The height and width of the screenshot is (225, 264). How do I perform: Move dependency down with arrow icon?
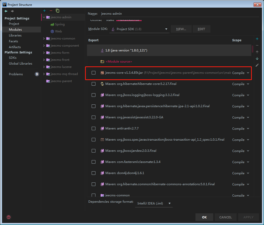click(257, 59)
